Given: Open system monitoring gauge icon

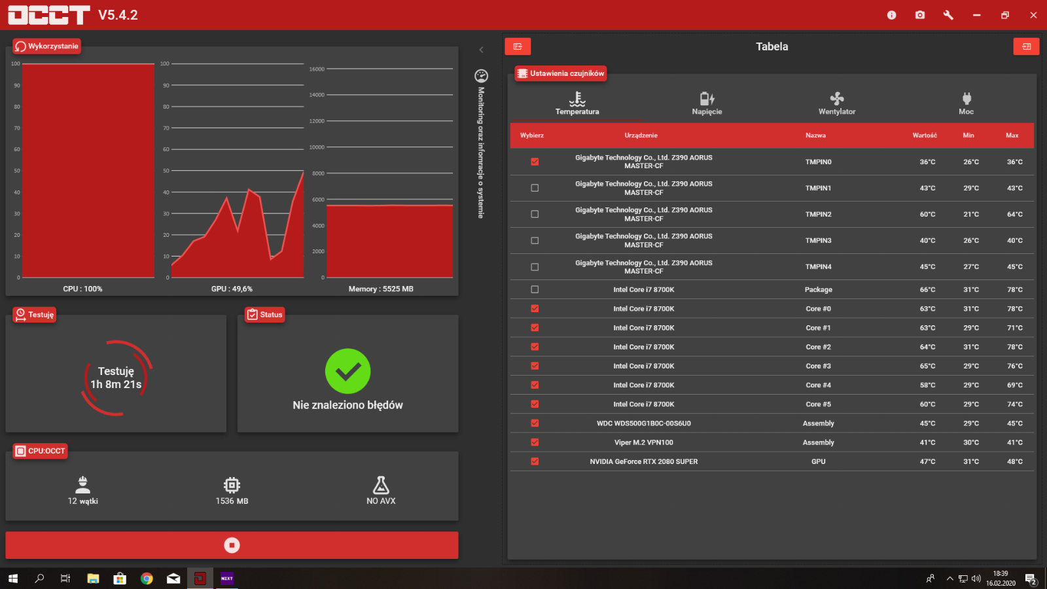Looking at the screenshot, I should pyautogui.click(x=481, y=76).
